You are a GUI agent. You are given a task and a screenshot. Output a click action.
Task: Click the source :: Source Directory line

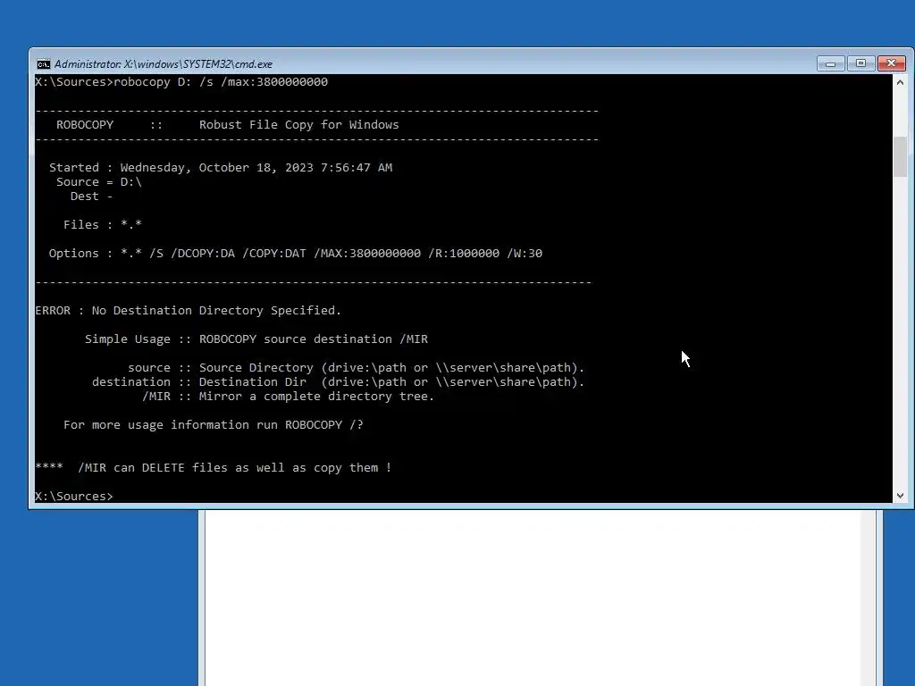[356, 368]
